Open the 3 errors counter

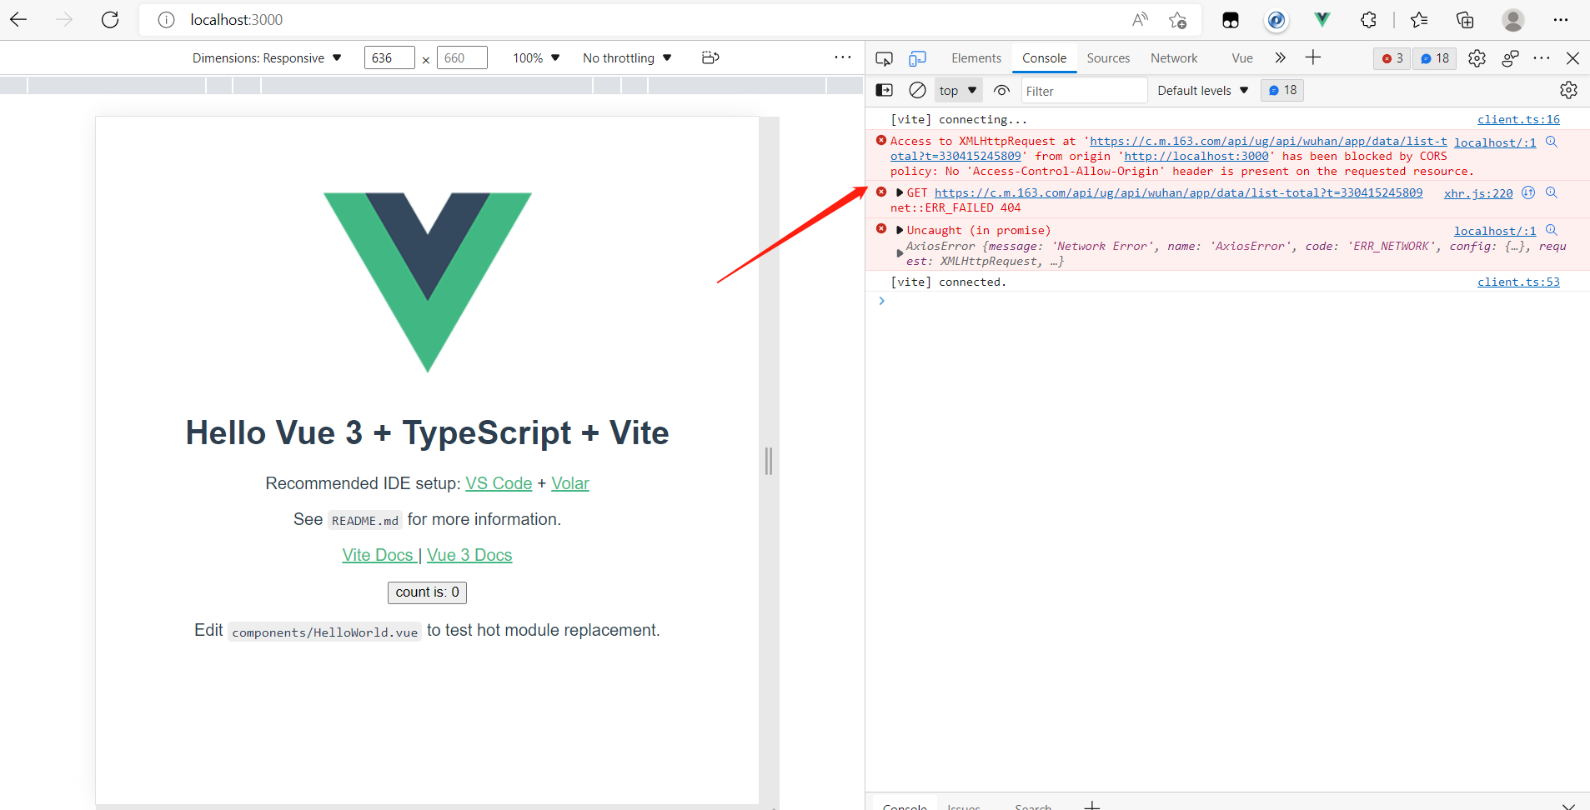[1392, 58]
